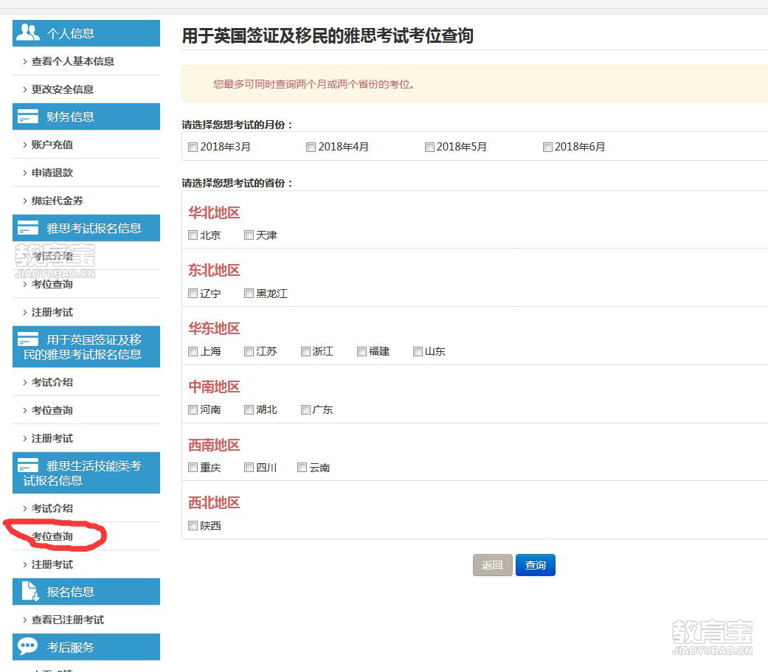Check the 福建 checkbox
Image resolution: width=768 pixels, height=672 pixels.
point(362,351)
